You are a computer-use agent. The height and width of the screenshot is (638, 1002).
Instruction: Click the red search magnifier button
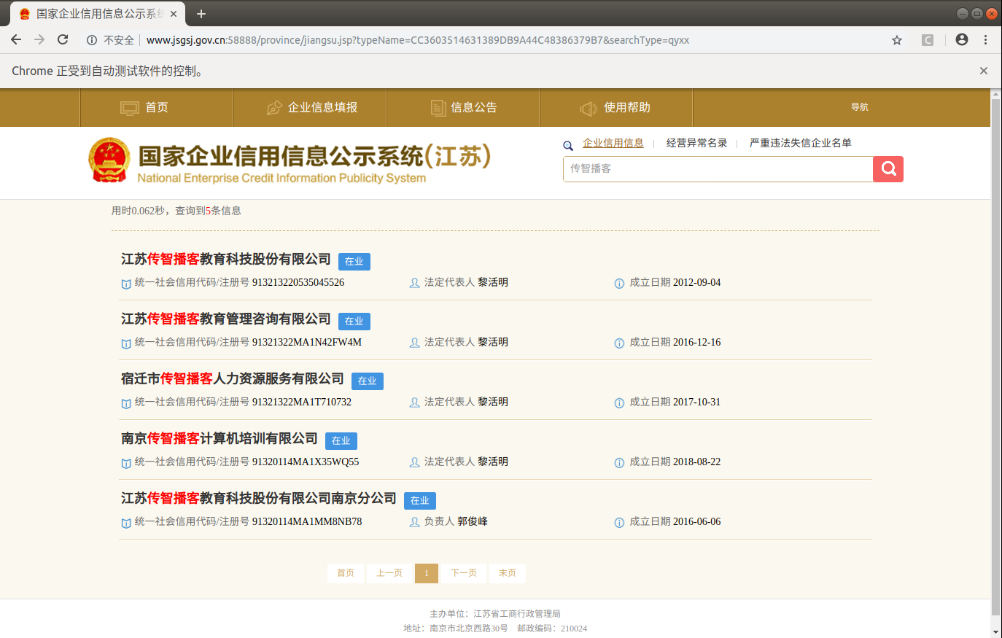888,169
